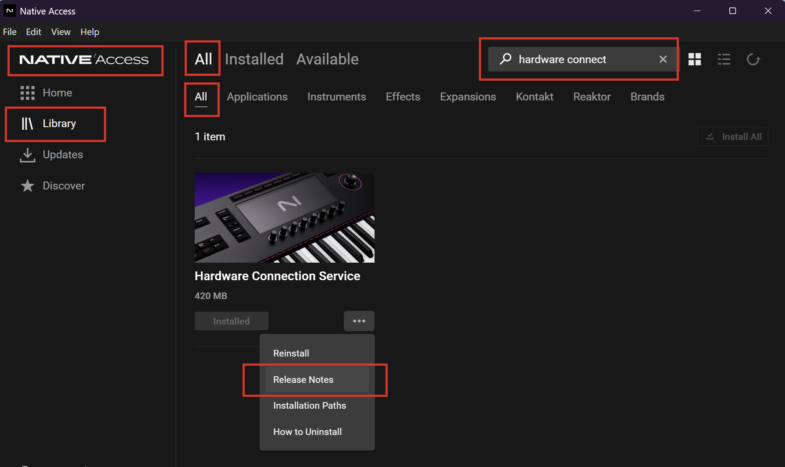Click the Hardware Connection Service title
The image size is (785, 467).
278,276
